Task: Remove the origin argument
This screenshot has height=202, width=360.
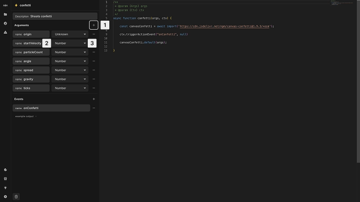Action: point(94,34)
